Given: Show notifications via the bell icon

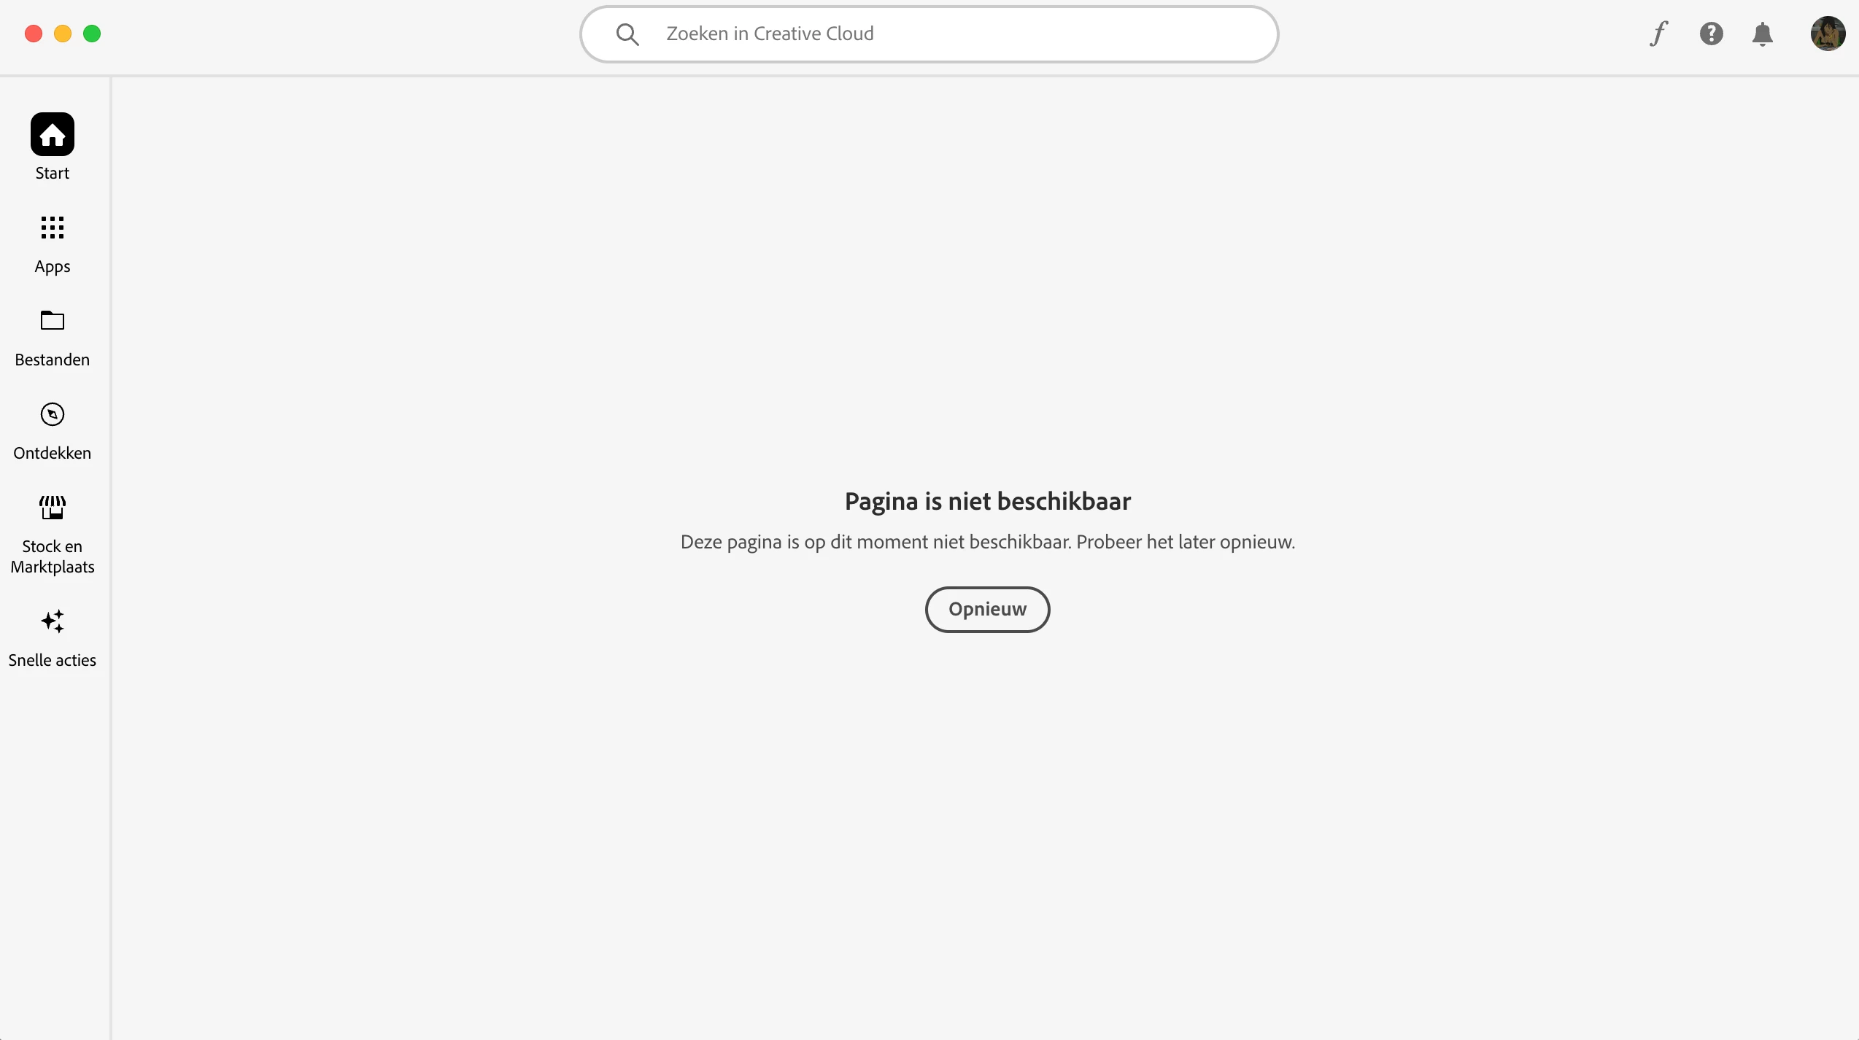Looking at the screenshot, I should coord(1763,34).
